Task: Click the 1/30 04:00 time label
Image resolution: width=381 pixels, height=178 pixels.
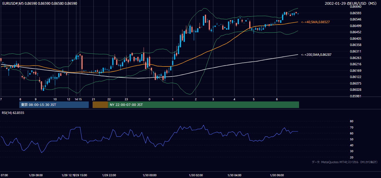Action: pos(234,175)
